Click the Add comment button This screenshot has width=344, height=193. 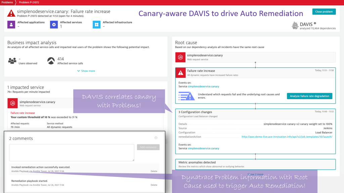pos(148,147)
